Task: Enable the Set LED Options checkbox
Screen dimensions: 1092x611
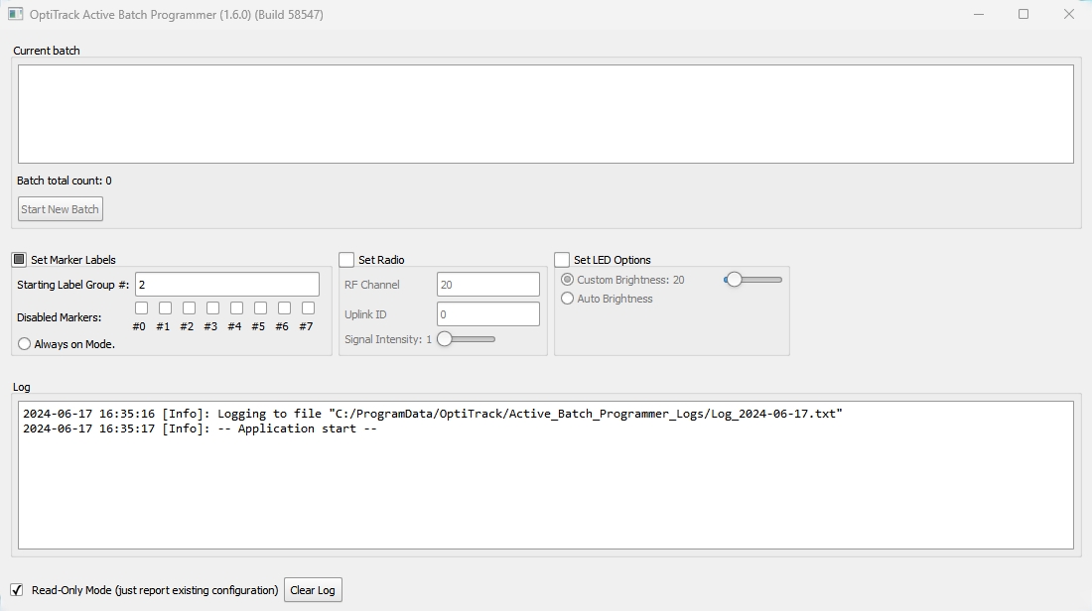Action: tap(562, 260)
